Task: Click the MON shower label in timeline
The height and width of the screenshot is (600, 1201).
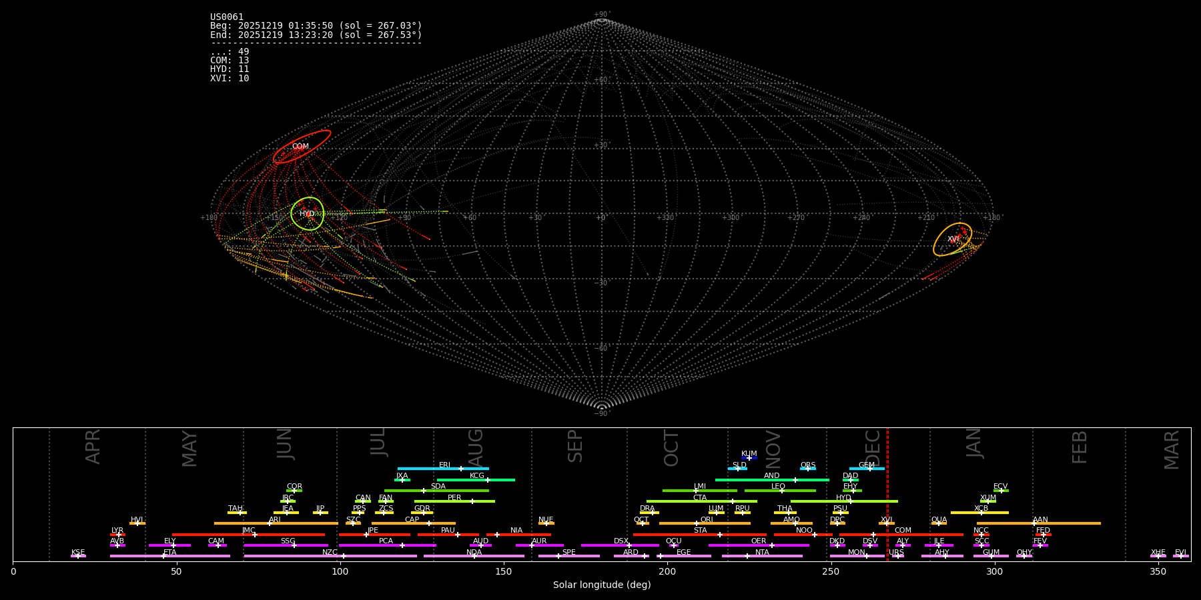Action: (857, 553)
